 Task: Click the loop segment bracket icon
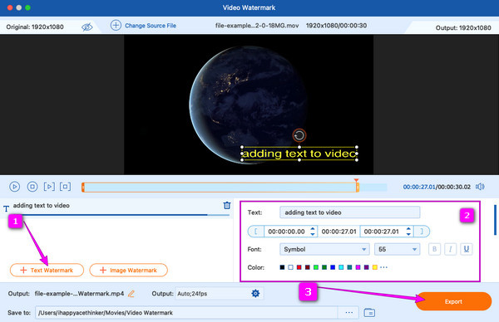tap(65, 187)
